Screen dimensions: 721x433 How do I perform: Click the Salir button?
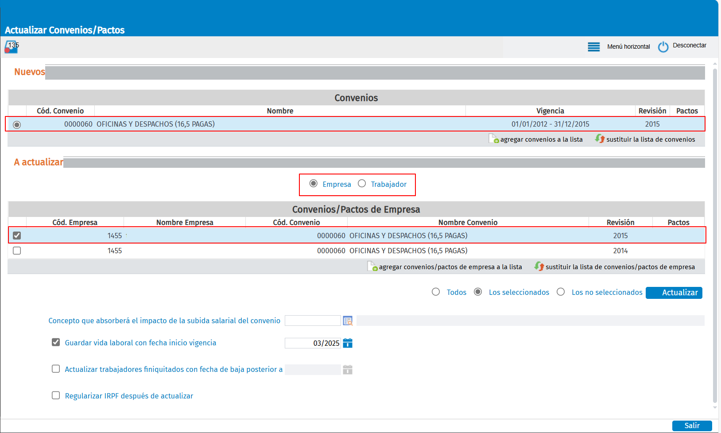point(692,425)
